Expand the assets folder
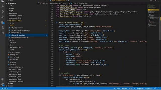 [12, 23]
